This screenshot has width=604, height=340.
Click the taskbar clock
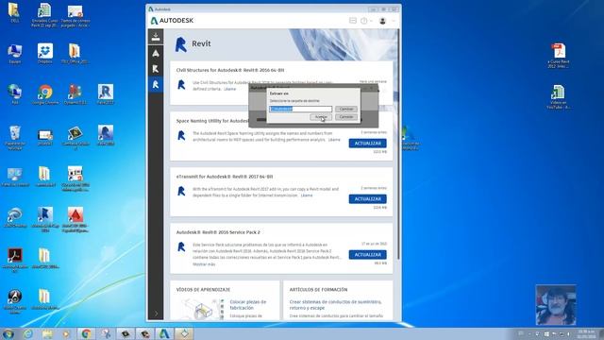coord(586,333)
